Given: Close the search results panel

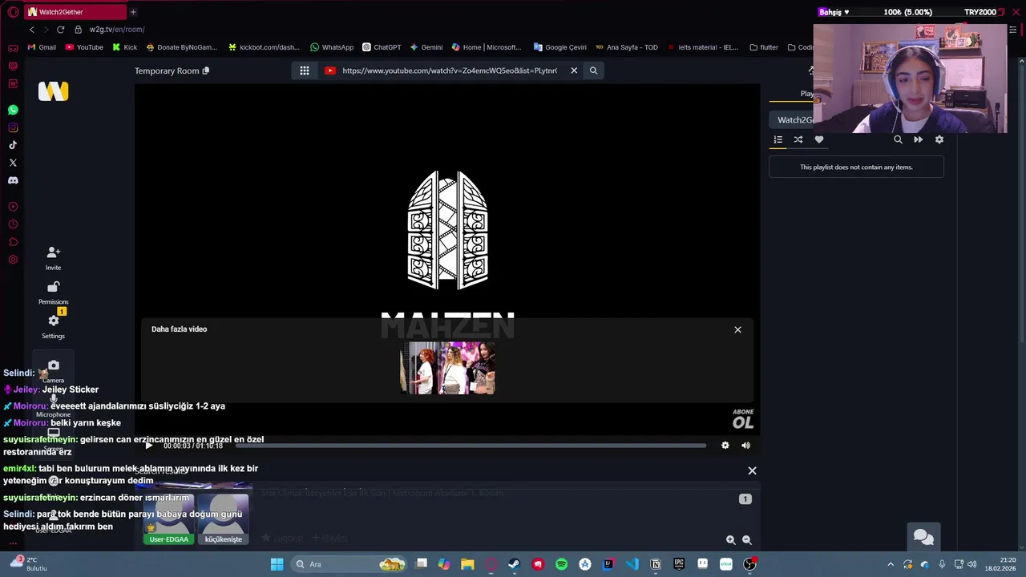Looking at the screenshot, I should pyautogui.click(x=752, y=470).
